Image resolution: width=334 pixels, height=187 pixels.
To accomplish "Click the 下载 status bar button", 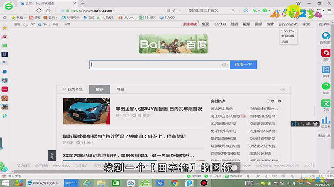I will pos(271,176).
